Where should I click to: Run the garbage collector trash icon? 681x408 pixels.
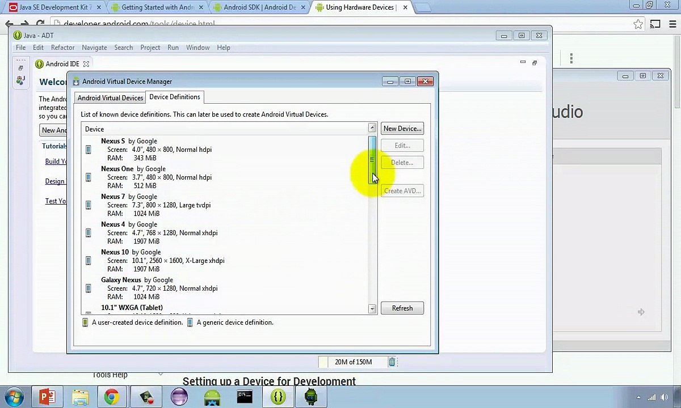click(392, 362)
